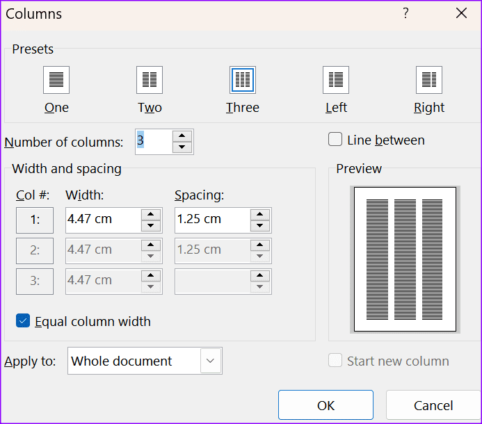
Task: Click the column 1 Width input field
Action: [103, 220]
